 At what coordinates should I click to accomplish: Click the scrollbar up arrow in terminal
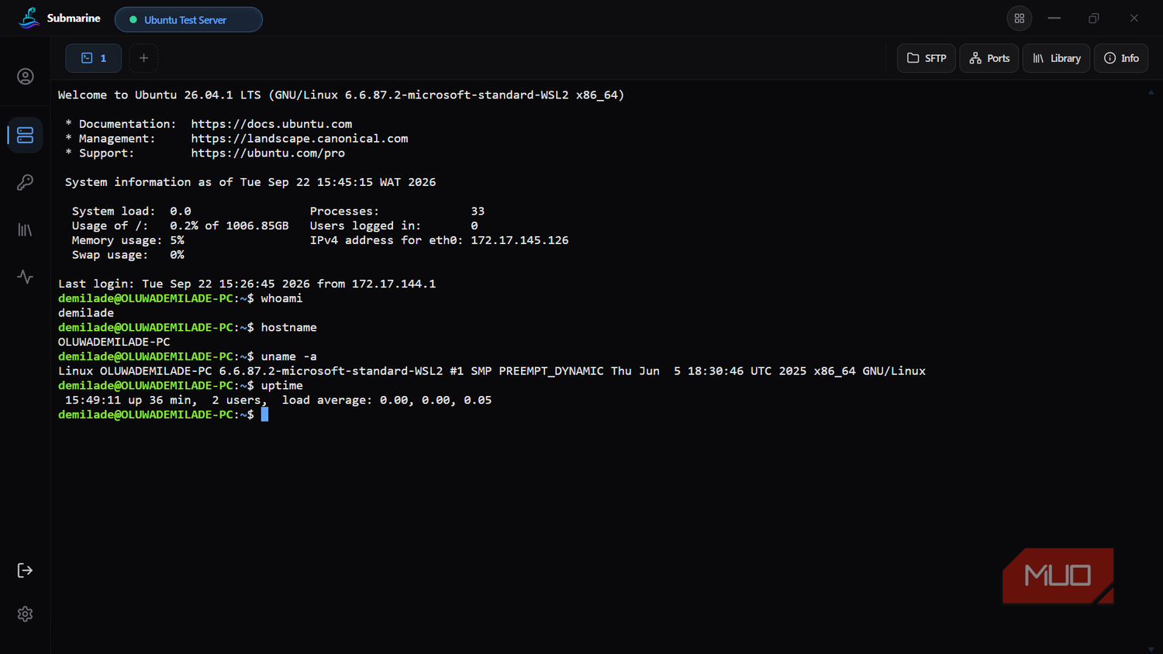click(1151, 92)
